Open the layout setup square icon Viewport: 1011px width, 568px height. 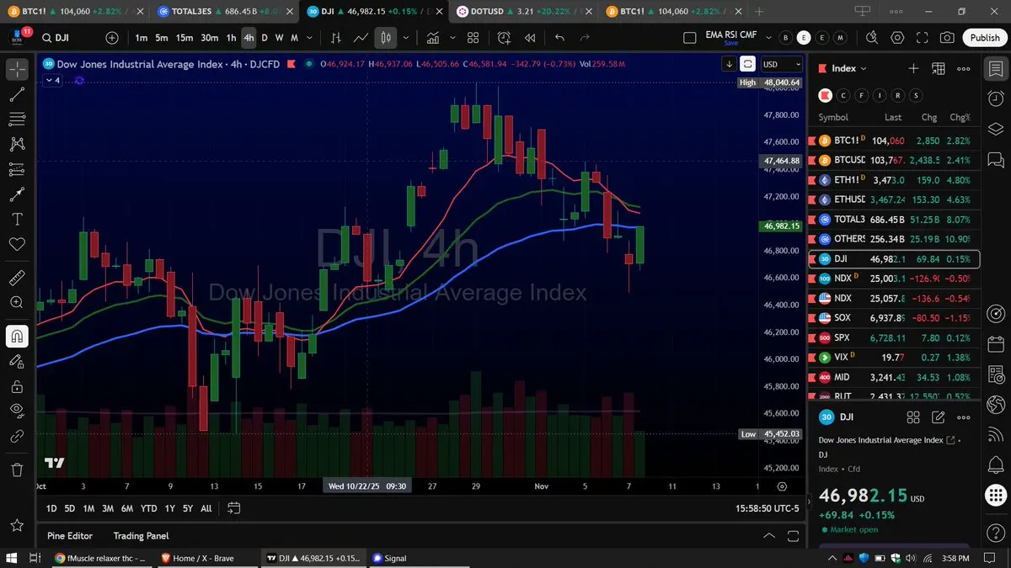(x=690, y=38)
